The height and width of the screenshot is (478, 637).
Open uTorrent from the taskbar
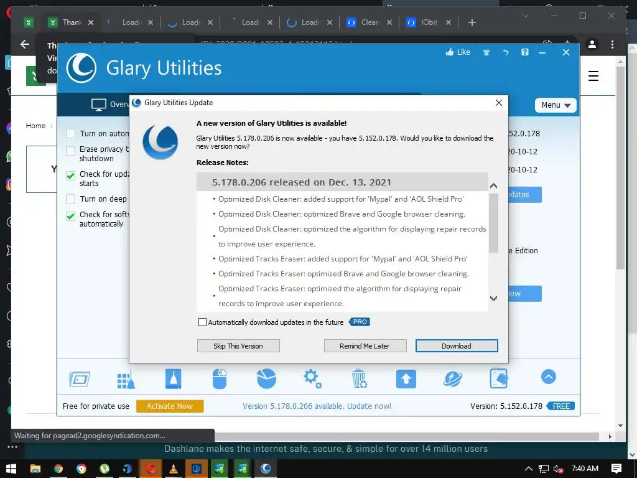pos(105,469)
